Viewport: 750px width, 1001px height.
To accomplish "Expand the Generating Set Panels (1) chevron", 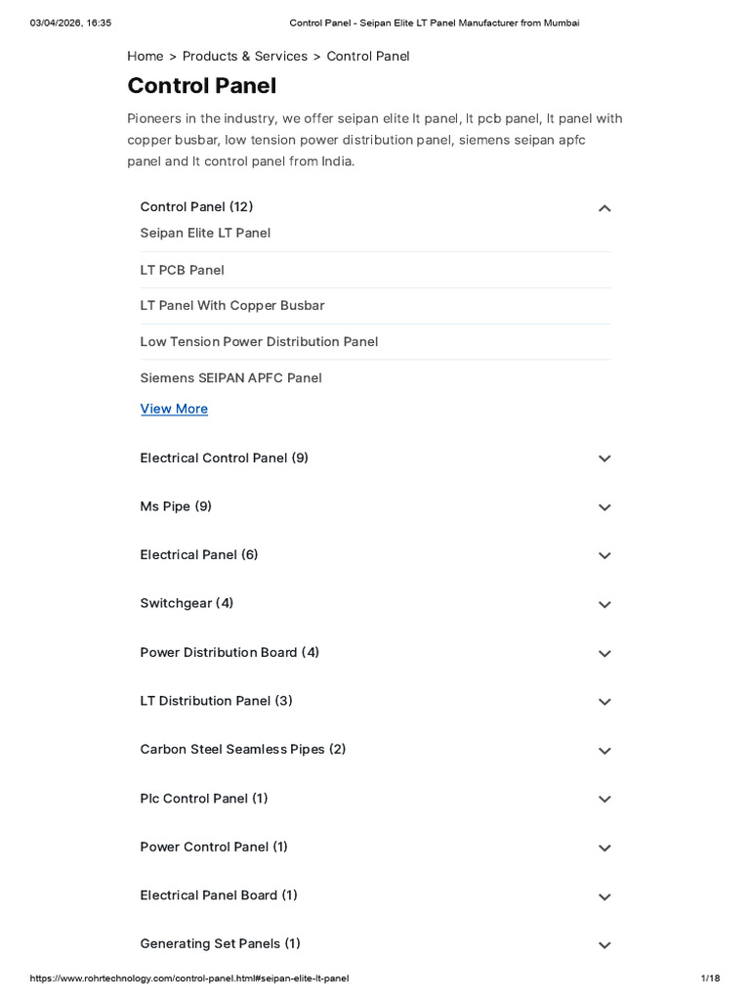I will 604,945.
